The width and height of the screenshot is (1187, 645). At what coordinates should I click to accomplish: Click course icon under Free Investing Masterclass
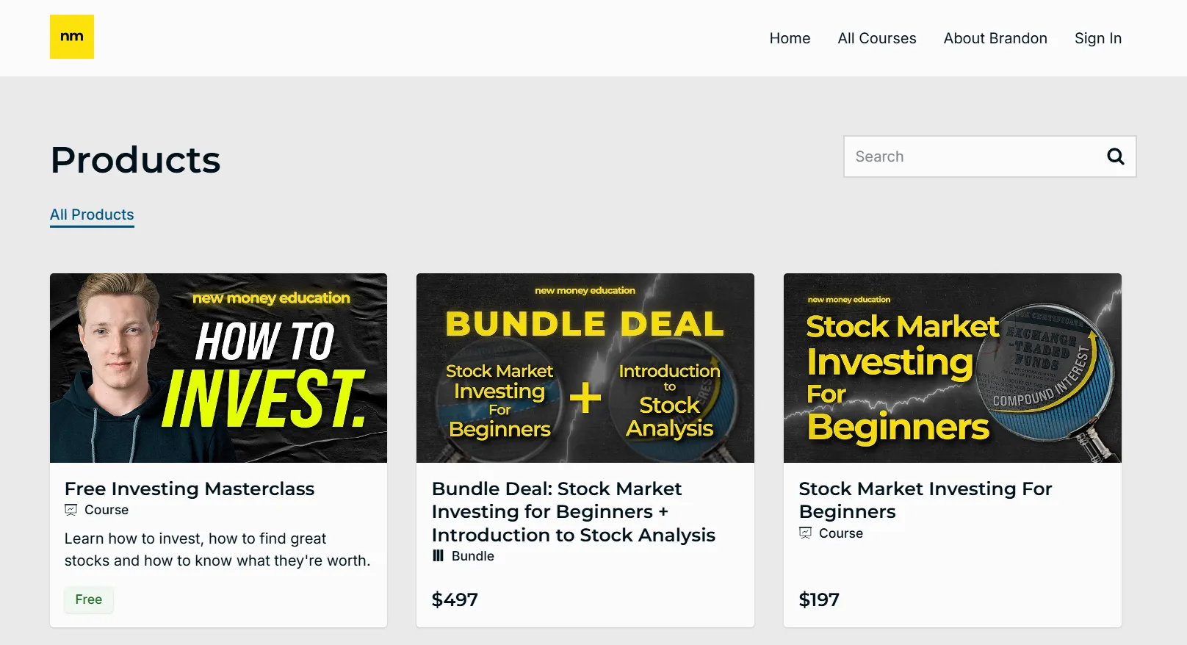[x=71, y=510]
